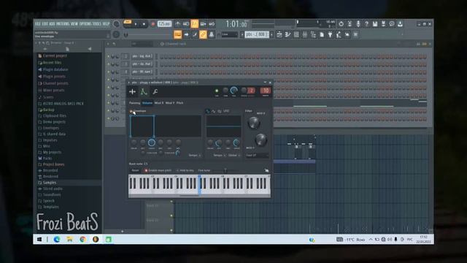
Task: Open the Channel rack view icon
Action: click(296, 34)
